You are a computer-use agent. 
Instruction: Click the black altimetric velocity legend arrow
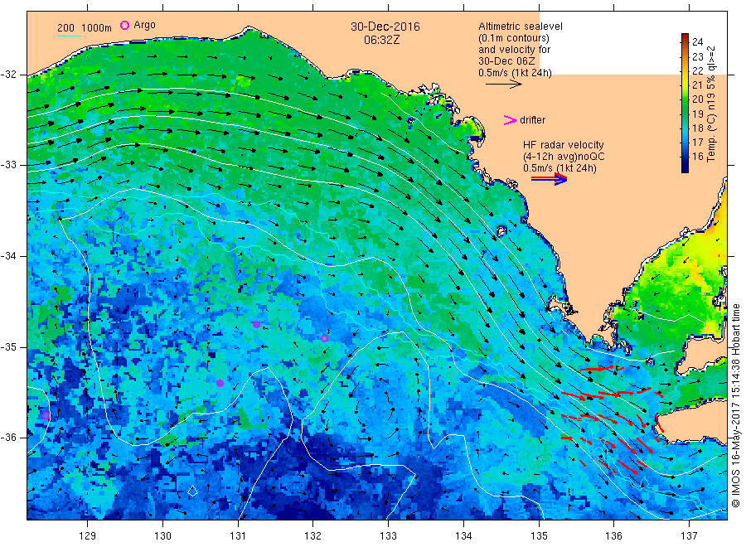504,85
